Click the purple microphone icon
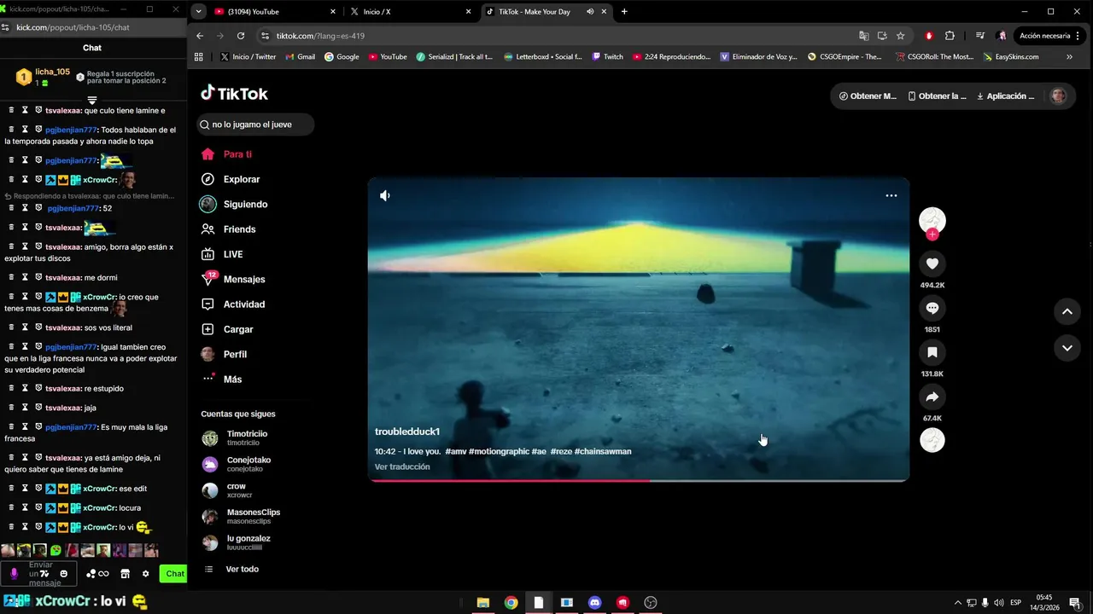 pos(15,574)
